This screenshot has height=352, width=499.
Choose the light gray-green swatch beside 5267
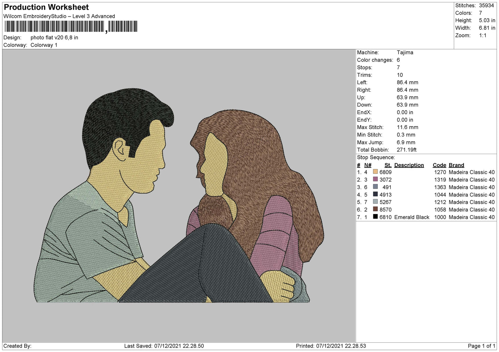click(375, 202)
